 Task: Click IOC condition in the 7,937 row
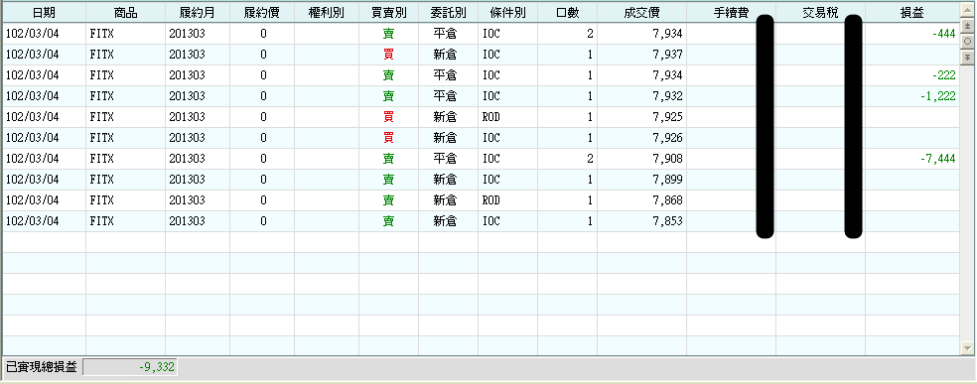491,55
